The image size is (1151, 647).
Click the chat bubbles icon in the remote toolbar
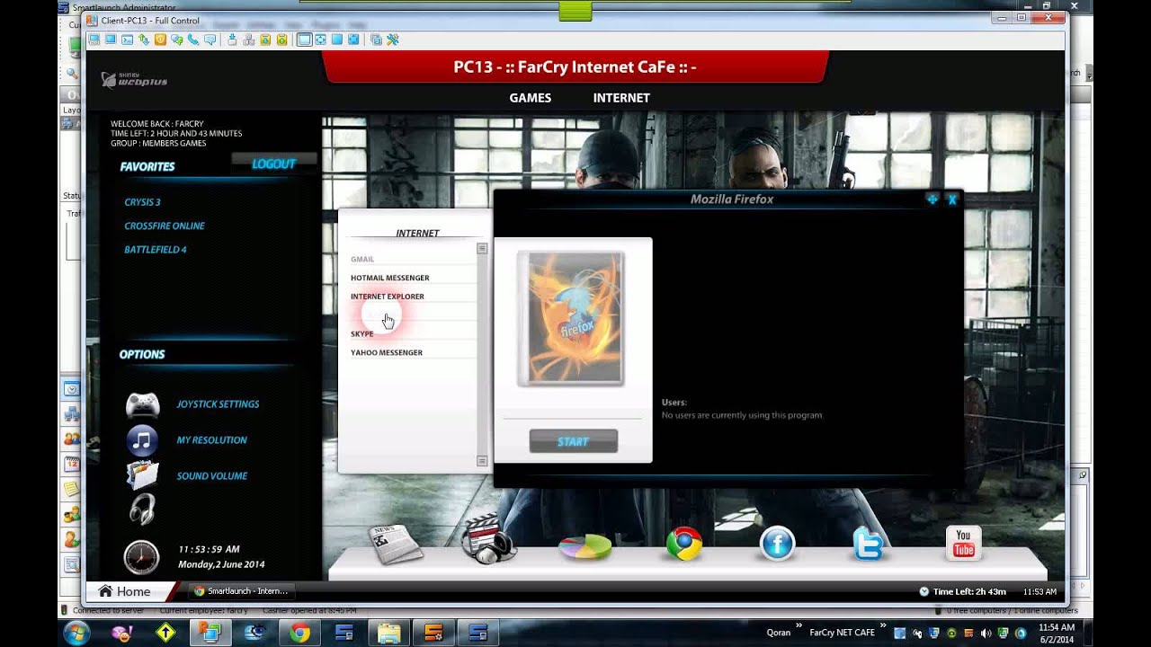(x=177, y=40)
